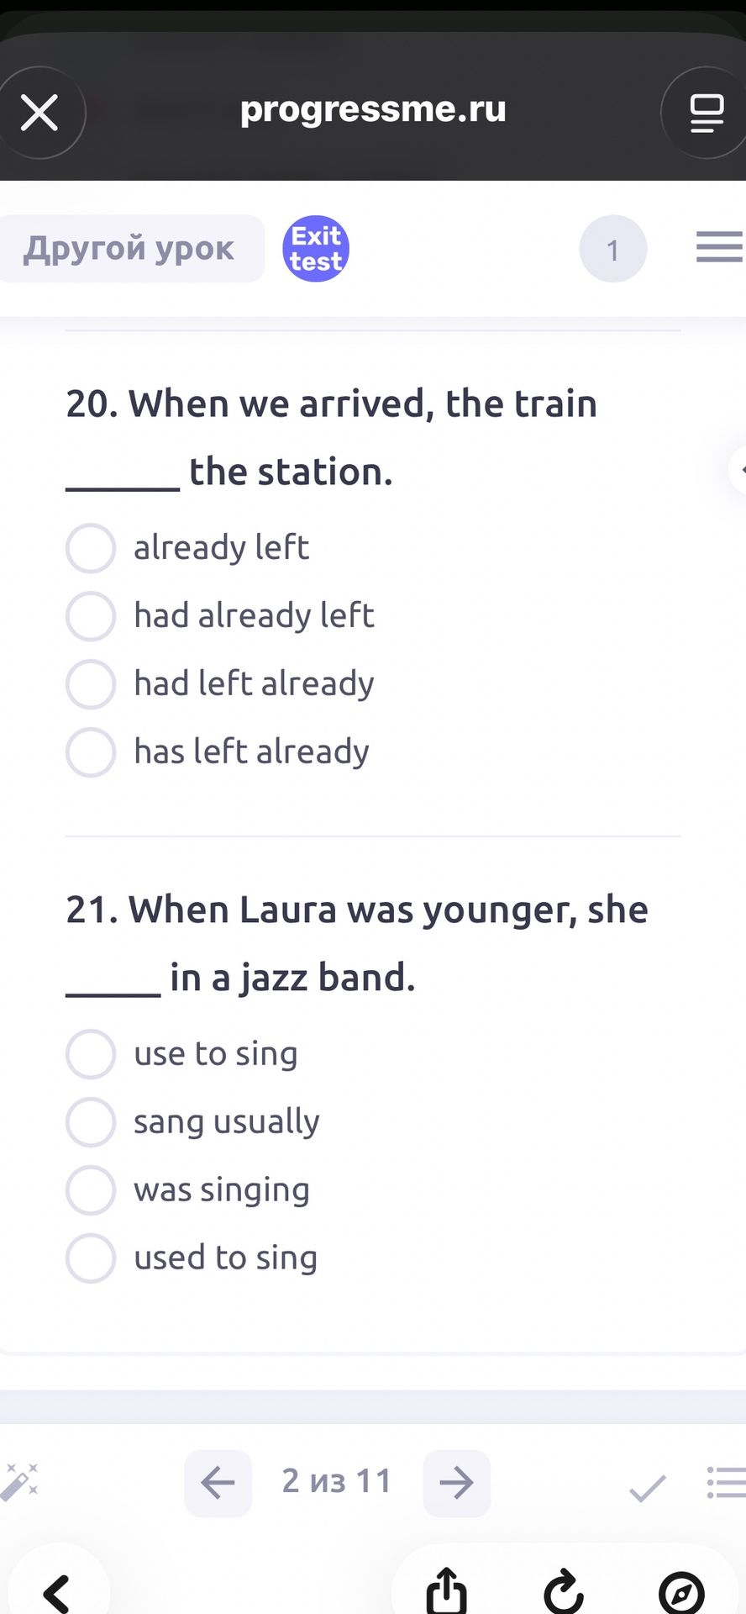This screenshot has height=1614, width=746.
Task: Go to next page arrow
Action: (x=457, y=1483)
